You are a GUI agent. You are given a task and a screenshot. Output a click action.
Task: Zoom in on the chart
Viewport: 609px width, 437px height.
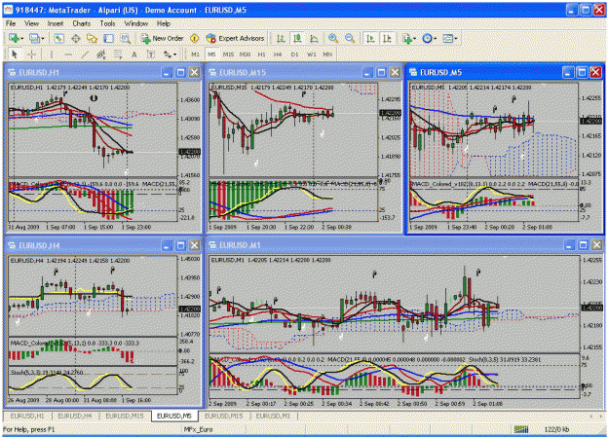(x=333, y=38)
